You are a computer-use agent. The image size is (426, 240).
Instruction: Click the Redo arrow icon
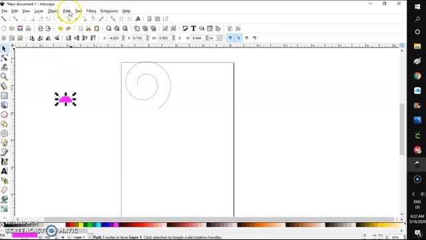tap(68, 28)
